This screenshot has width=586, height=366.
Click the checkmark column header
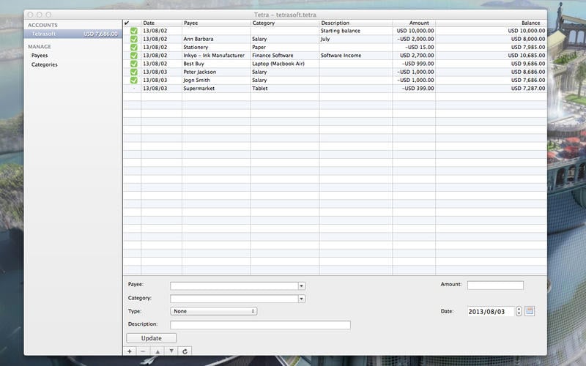point(132,23)
